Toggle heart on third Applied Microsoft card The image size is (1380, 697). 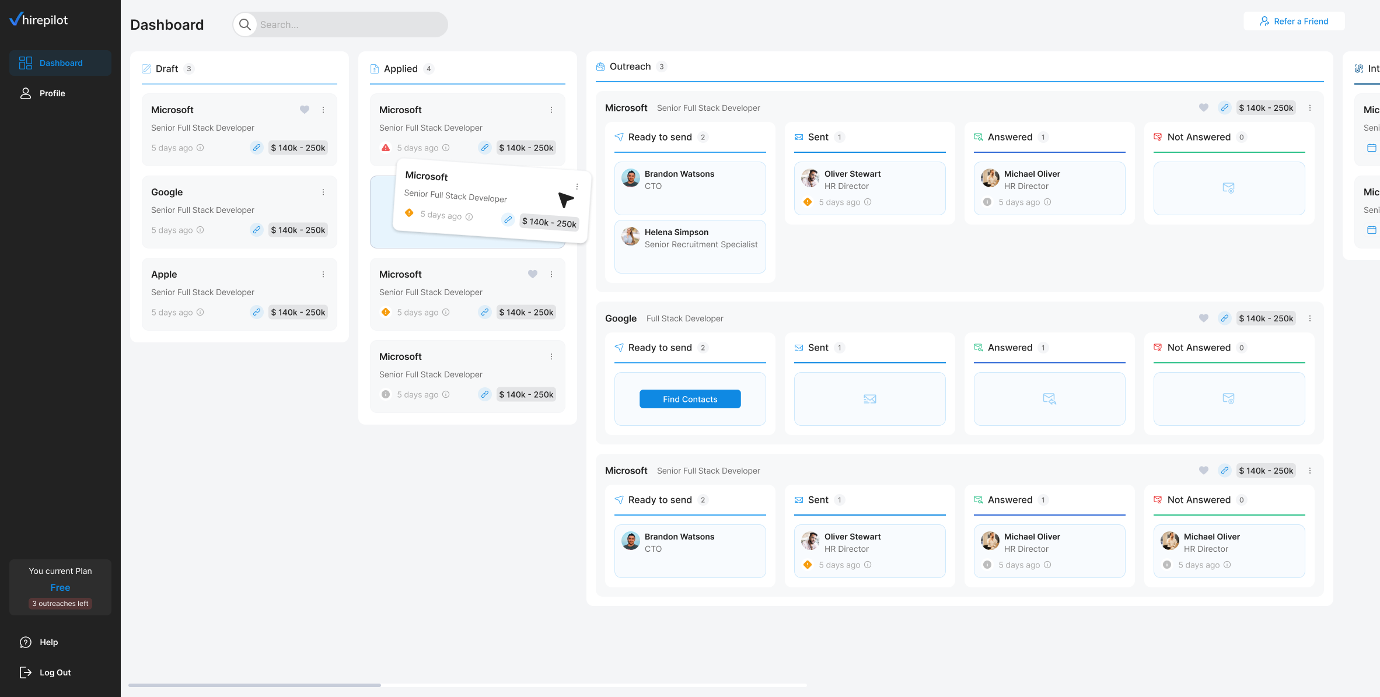pos(533,274)
